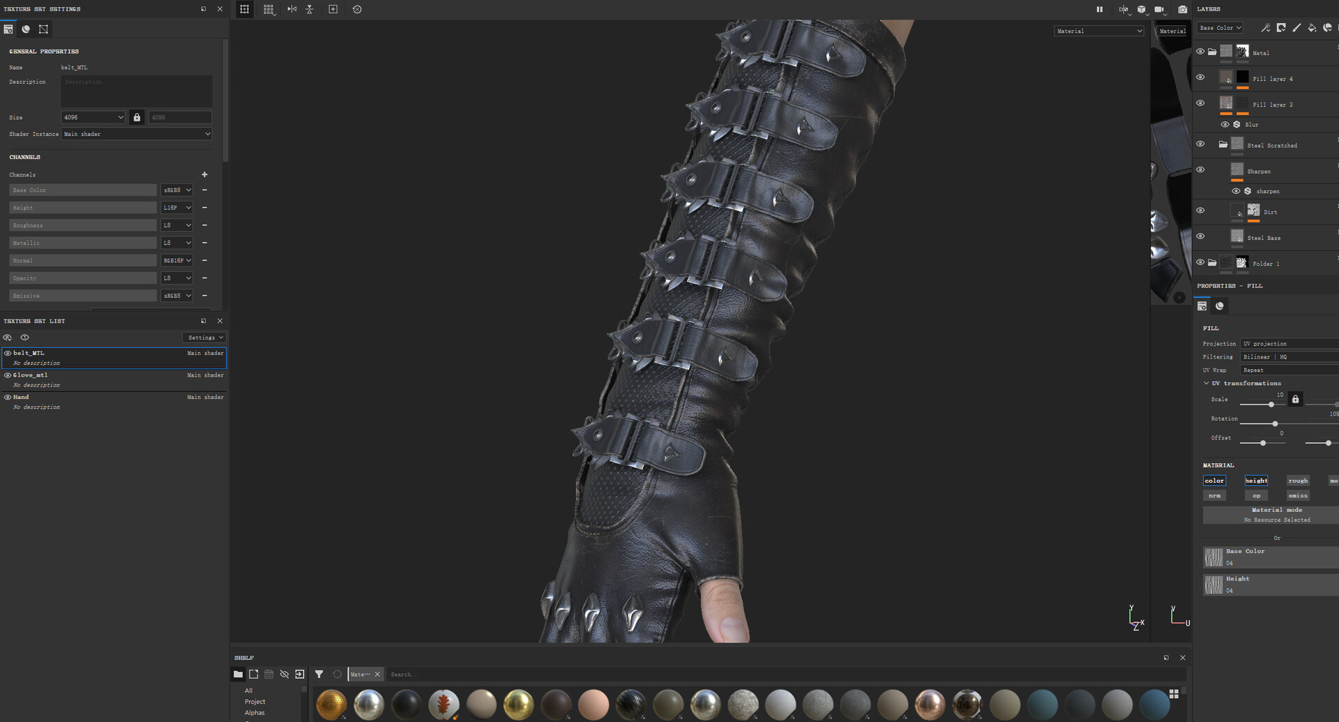
Task: Take a viewport screenshot
Action: [1183, 9]
